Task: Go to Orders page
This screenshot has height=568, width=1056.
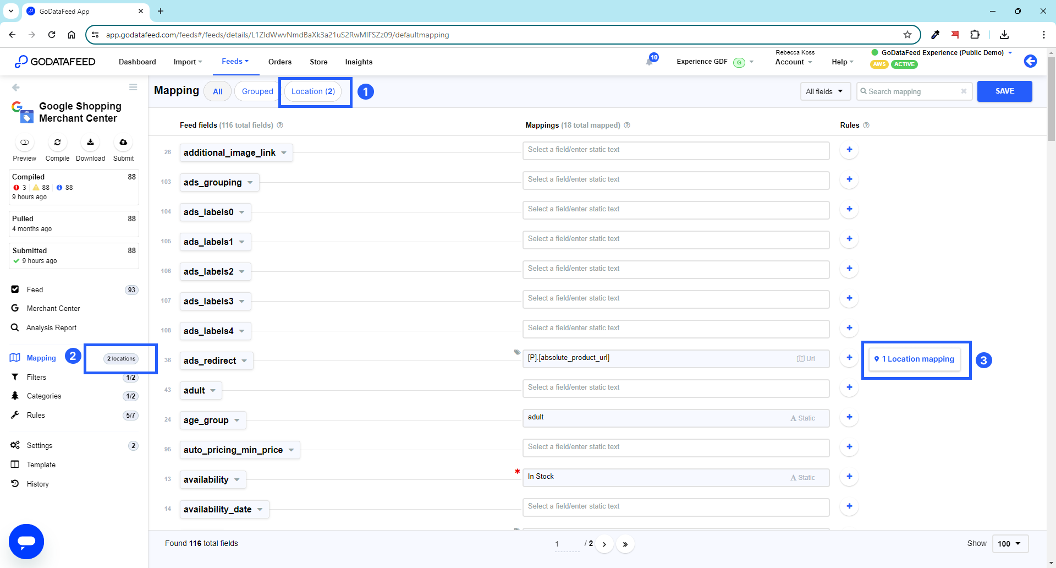Action: click(280, 62)
